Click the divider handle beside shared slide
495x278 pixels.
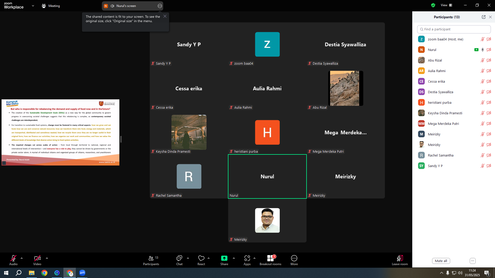click(x=121, y=139)
